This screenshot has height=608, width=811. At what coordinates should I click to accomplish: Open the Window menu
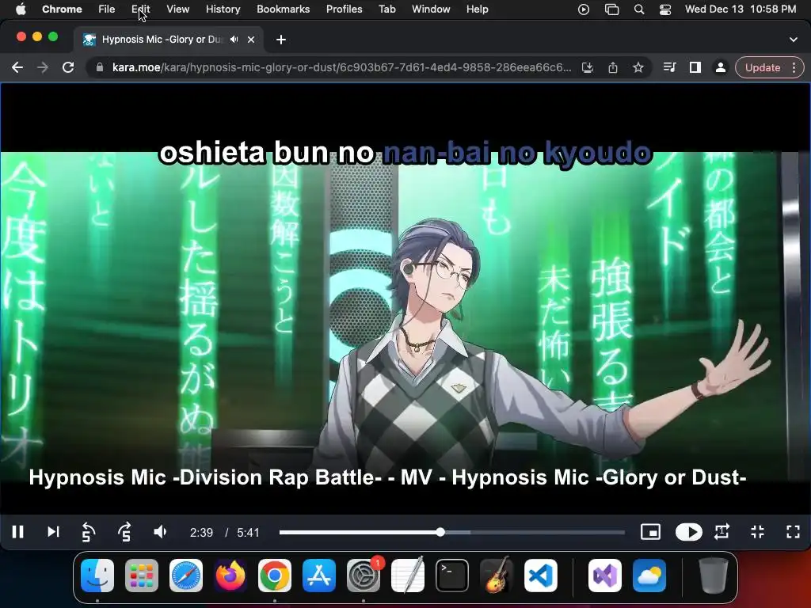pos(431,9)
